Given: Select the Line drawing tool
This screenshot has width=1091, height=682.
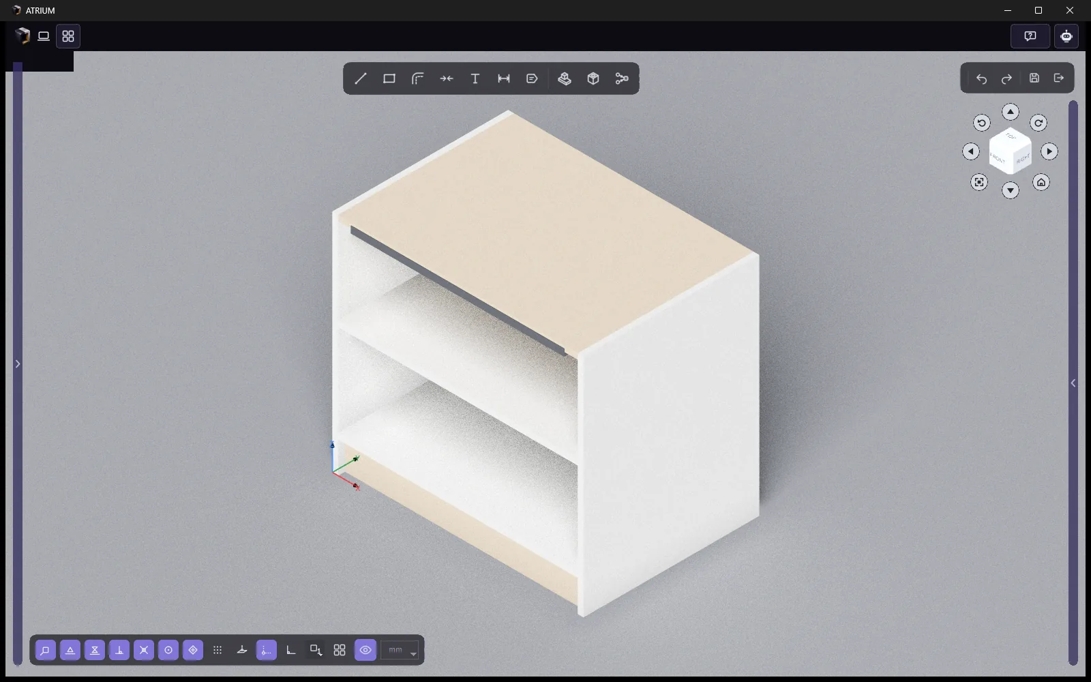Looking at the screenshot, I should 361,78.
